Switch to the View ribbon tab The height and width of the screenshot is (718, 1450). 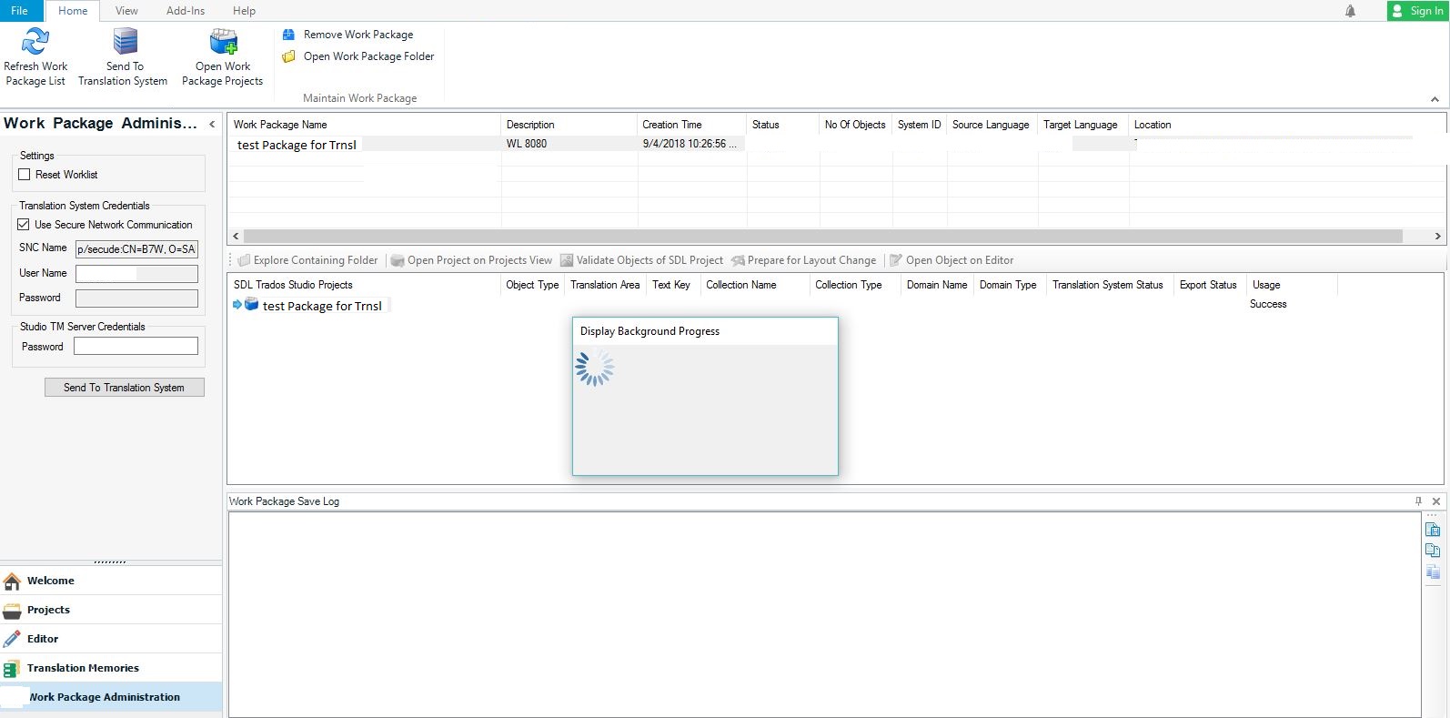coord(126,11)
